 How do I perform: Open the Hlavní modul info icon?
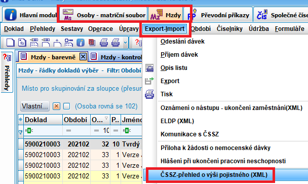(11, 15)
